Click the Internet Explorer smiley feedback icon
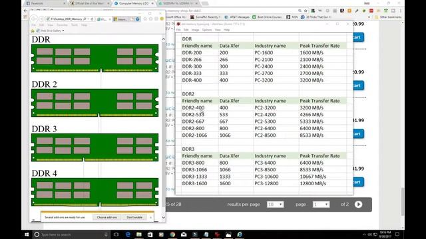Image resolution: width=426 pixels, height=239 pixels. click(x=162, y=19)
